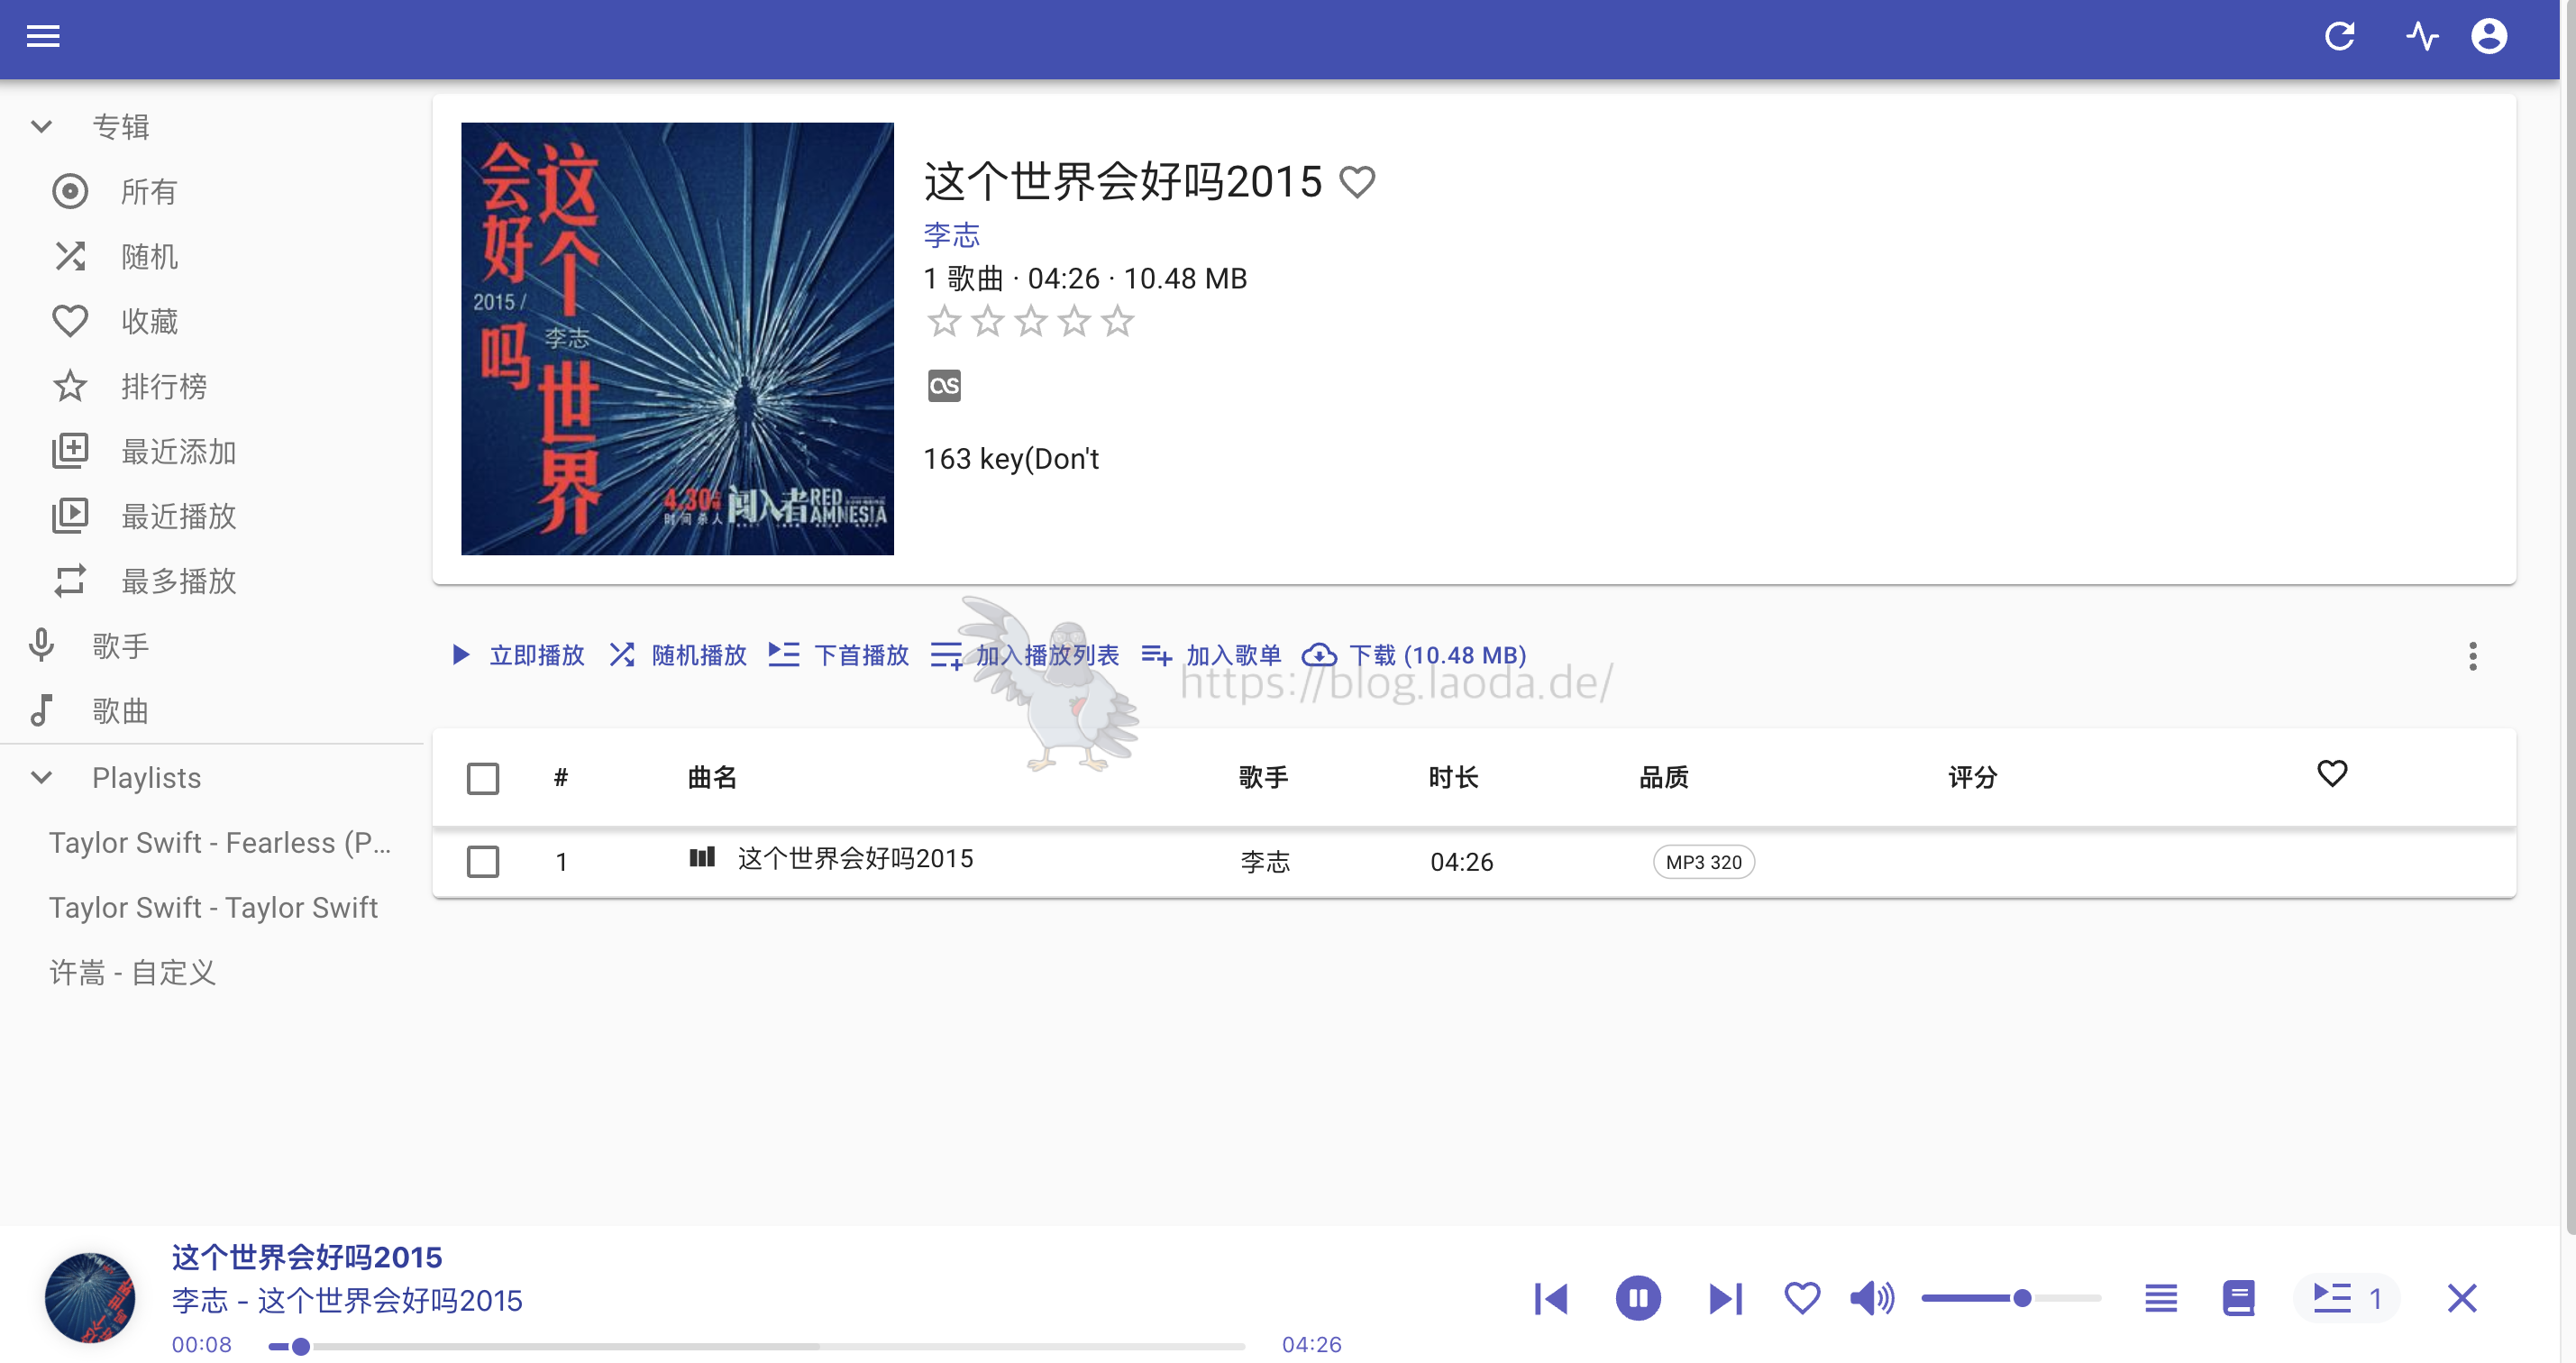
Task: Open the three-dot more options menu
Action: (x=2472, y=656)
